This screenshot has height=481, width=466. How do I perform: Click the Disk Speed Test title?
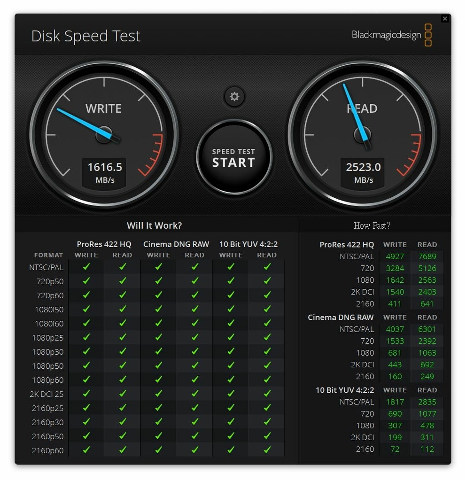(x=85, y=36)
